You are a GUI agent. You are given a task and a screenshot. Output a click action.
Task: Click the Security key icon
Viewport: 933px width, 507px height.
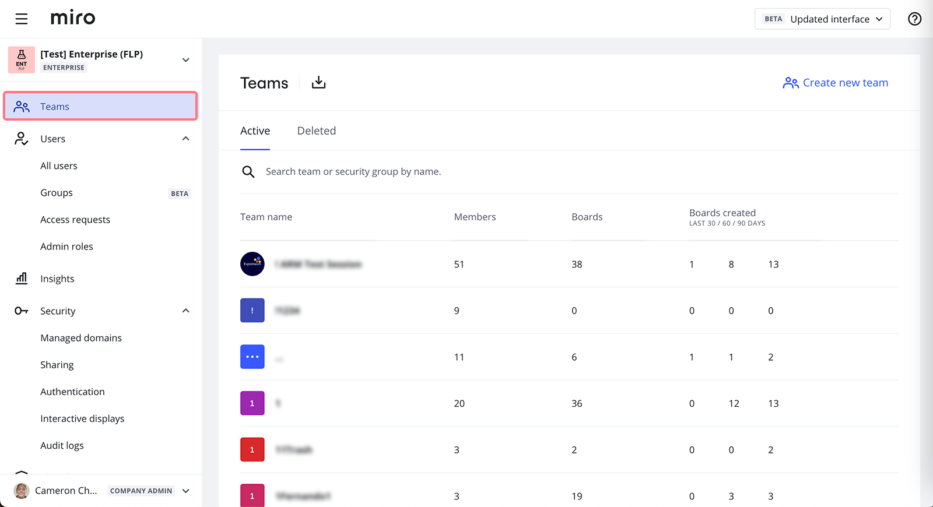pos(22,311)
